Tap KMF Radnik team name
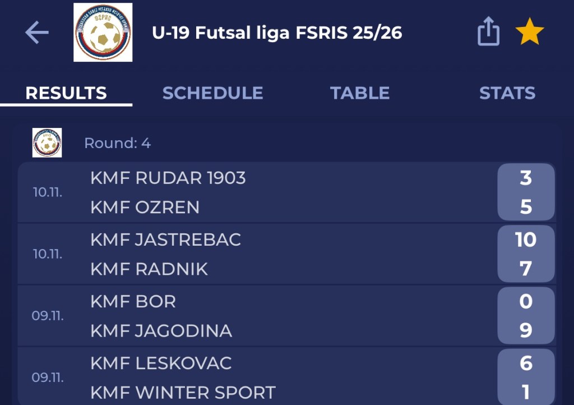 [x=149, y=269]
